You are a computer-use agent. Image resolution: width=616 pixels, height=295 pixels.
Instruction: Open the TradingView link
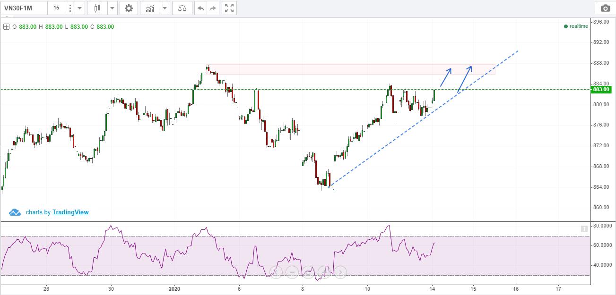tap(70, 212)
